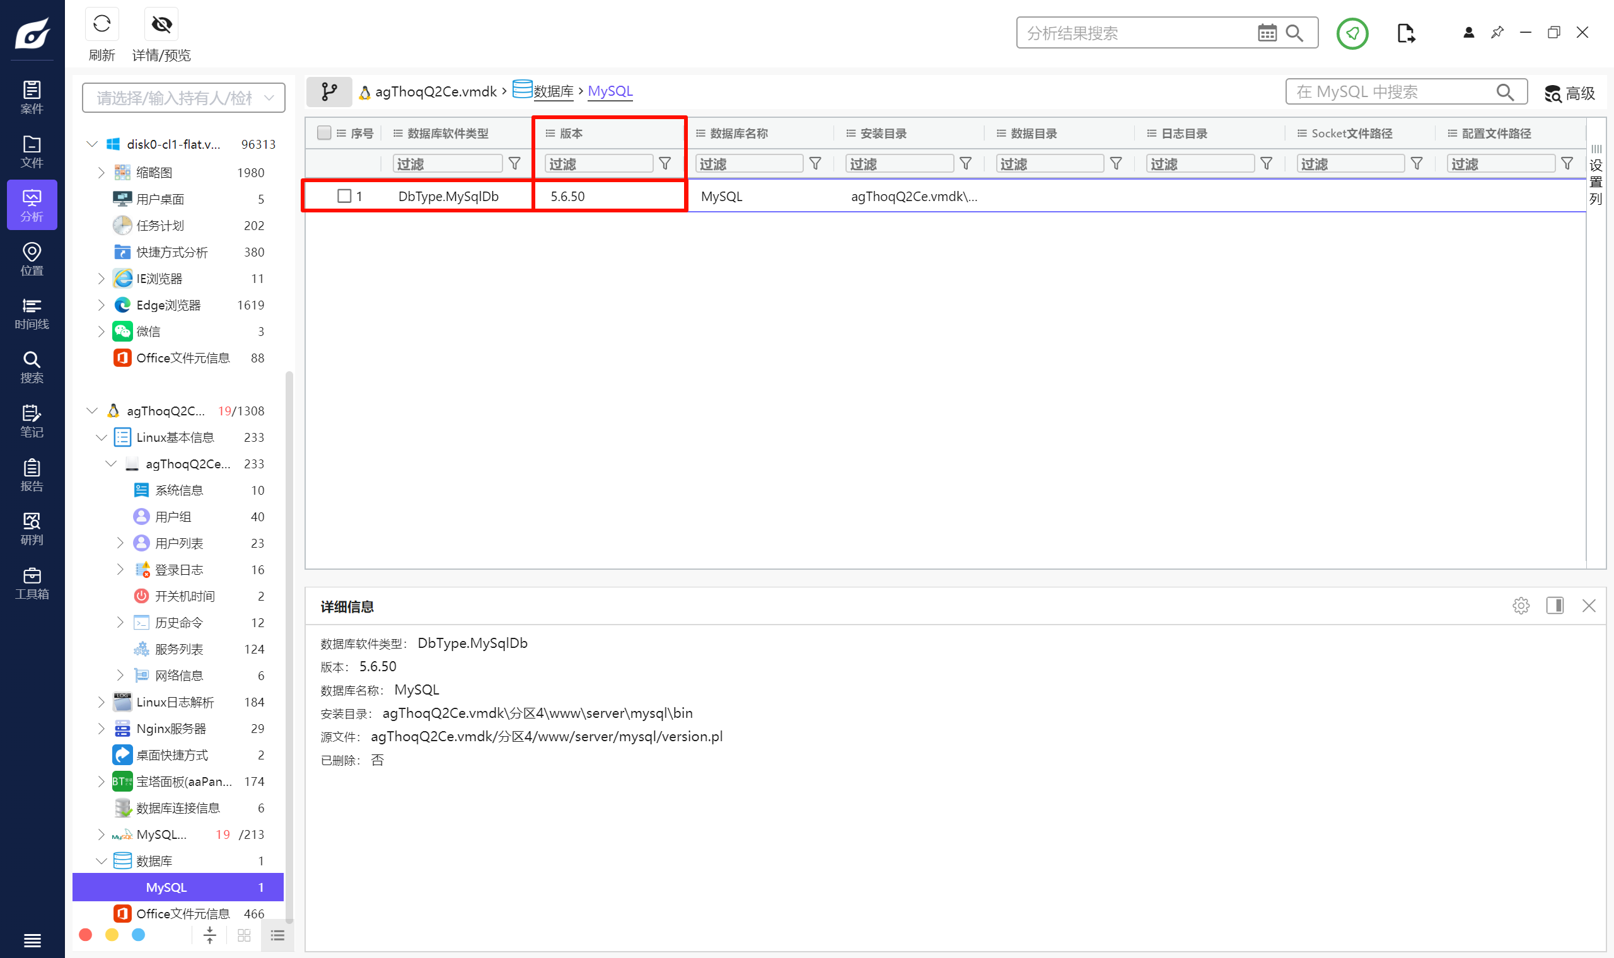Open the 位置 sidebar section

point(32,260)
